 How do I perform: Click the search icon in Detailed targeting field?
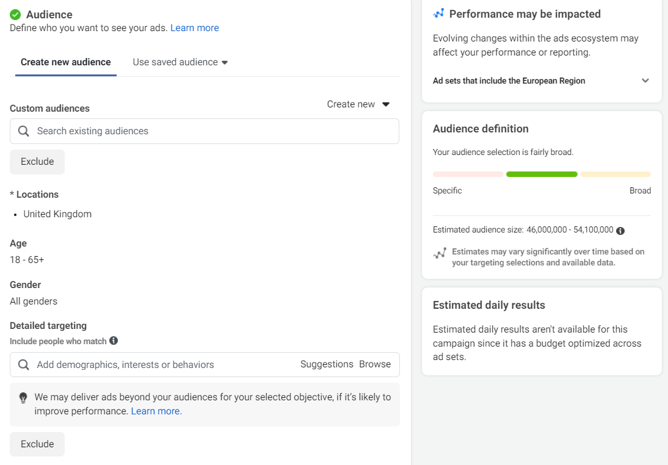click(x=24, y=365)
